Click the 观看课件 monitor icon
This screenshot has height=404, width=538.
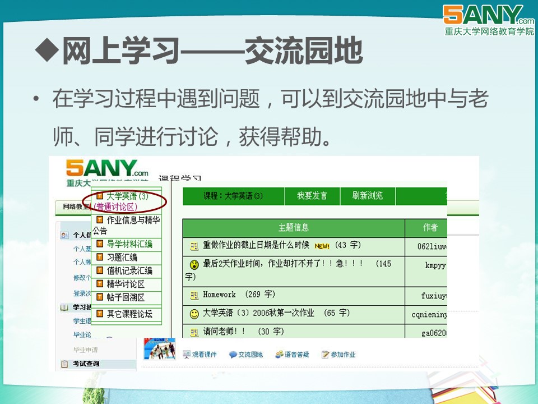[187, 355]
